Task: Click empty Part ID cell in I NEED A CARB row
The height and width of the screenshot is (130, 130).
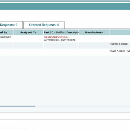Action: [x=61, y=45]
